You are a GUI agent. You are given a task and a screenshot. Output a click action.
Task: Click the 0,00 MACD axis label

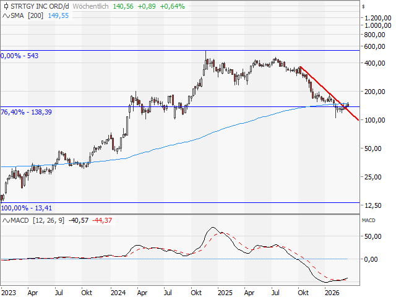371,259
